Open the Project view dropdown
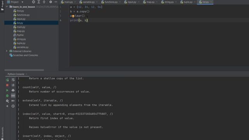The height and width of the screenshot is (140, 249). [23, 2]
